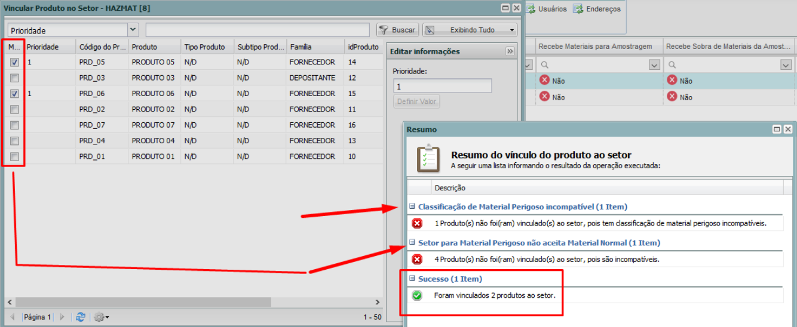Click the M... checkbox column header
Viewport: 797px width, 327px height.
click(14, 47)
